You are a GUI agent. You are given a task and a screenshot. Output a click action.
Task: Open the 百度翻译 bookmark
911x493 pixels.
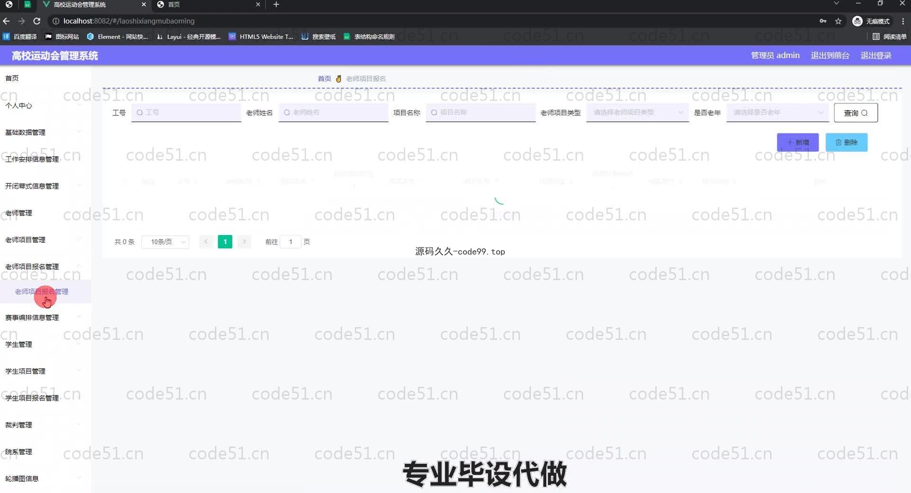(20, 37)
